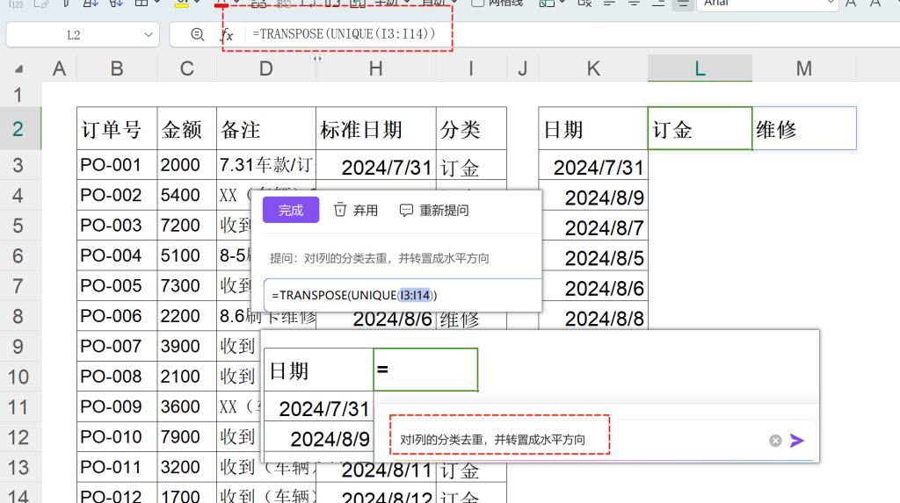This screenshot has height=503, width=900.
Task: Select column A header
Action: [x=59, y=68]
